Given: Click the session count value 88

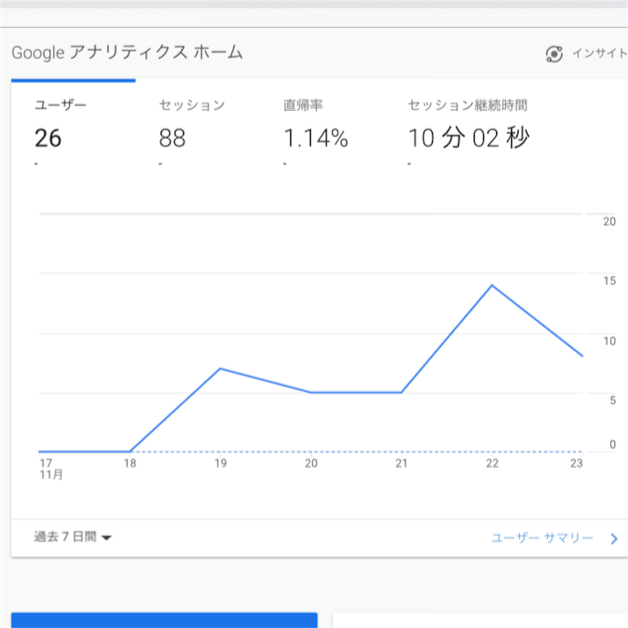Looking at the screenshot, I should [x=172, y=138].
